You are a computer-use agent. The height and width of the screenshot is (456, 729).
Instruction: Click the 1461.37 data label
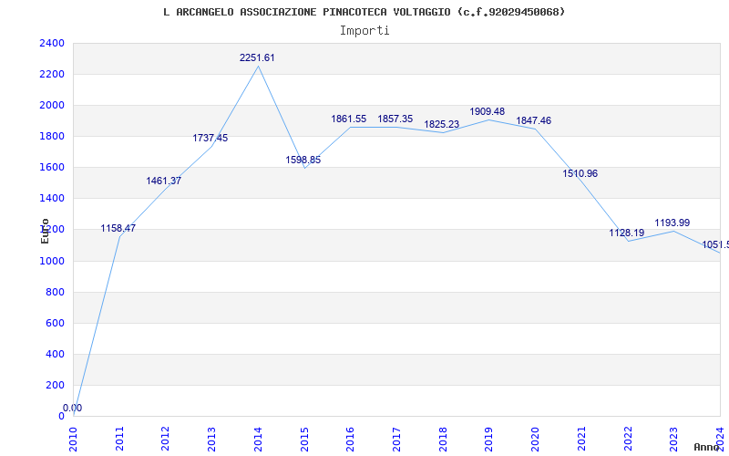[x=164, y=181]
